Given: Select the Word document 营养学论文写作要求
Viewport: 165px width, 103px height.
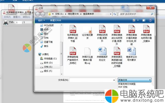Looking at the screenshot, I should tap(131, 54).
